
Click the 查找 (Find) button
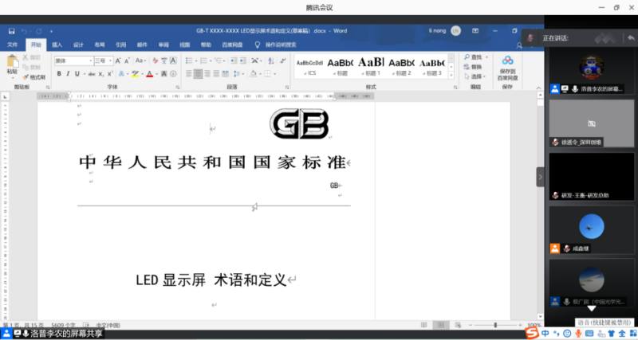(472, 57)
